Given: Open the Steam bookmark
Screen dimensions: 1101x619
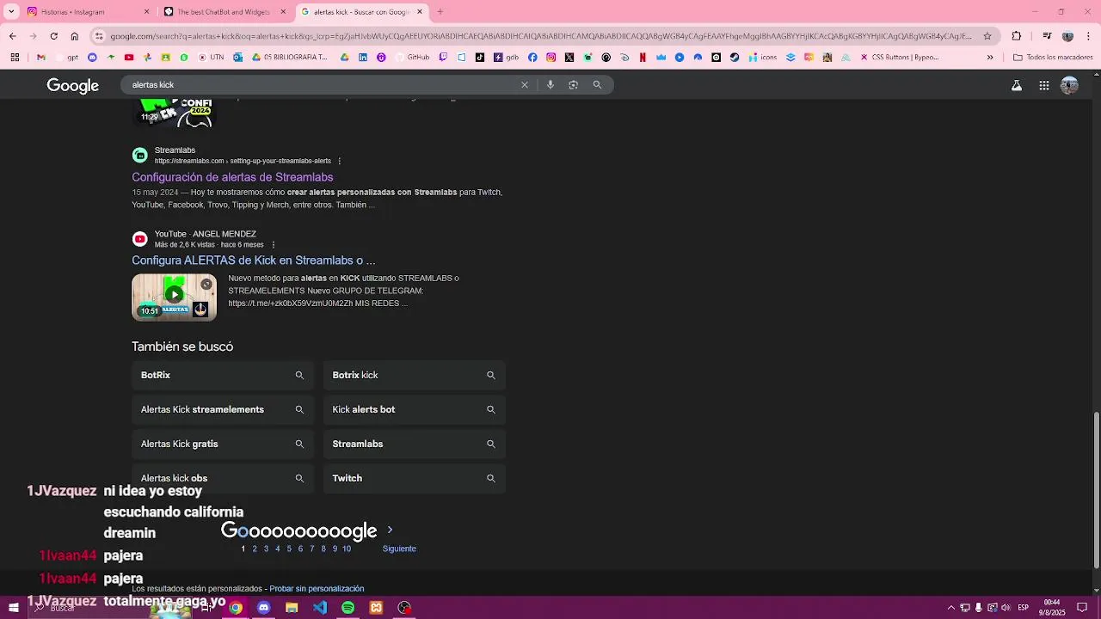Looking at the screenshot, I should [x=735, y=58].
